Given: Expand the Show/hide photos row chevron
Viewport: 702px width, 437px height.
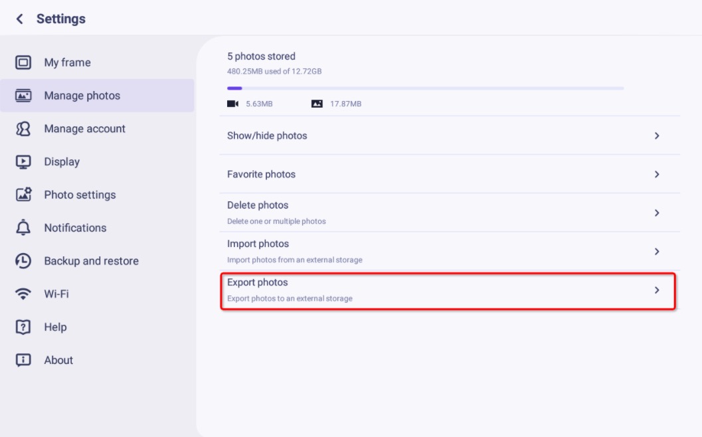Looking at the screenshot, I should pos(657,135).
